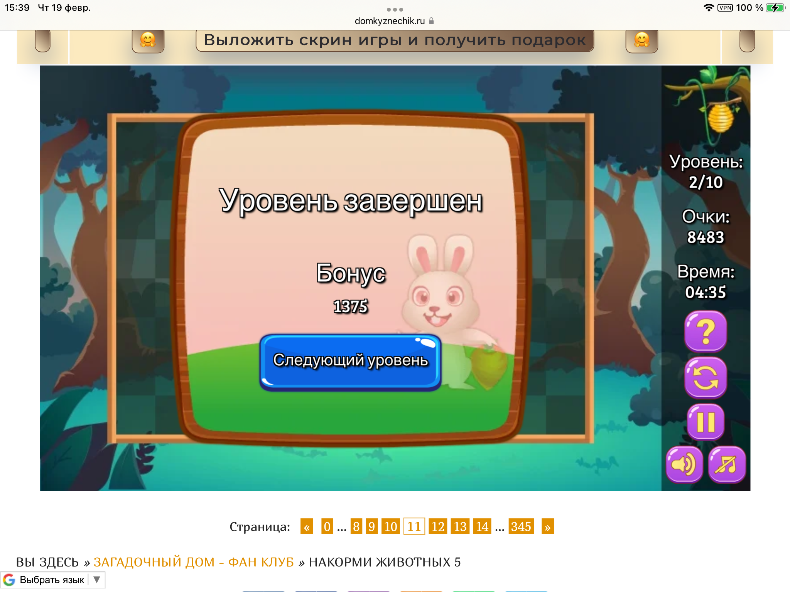Viewport: 790px width, 592px height.
Task: Pause the game with the pause button
Action: 706,422
